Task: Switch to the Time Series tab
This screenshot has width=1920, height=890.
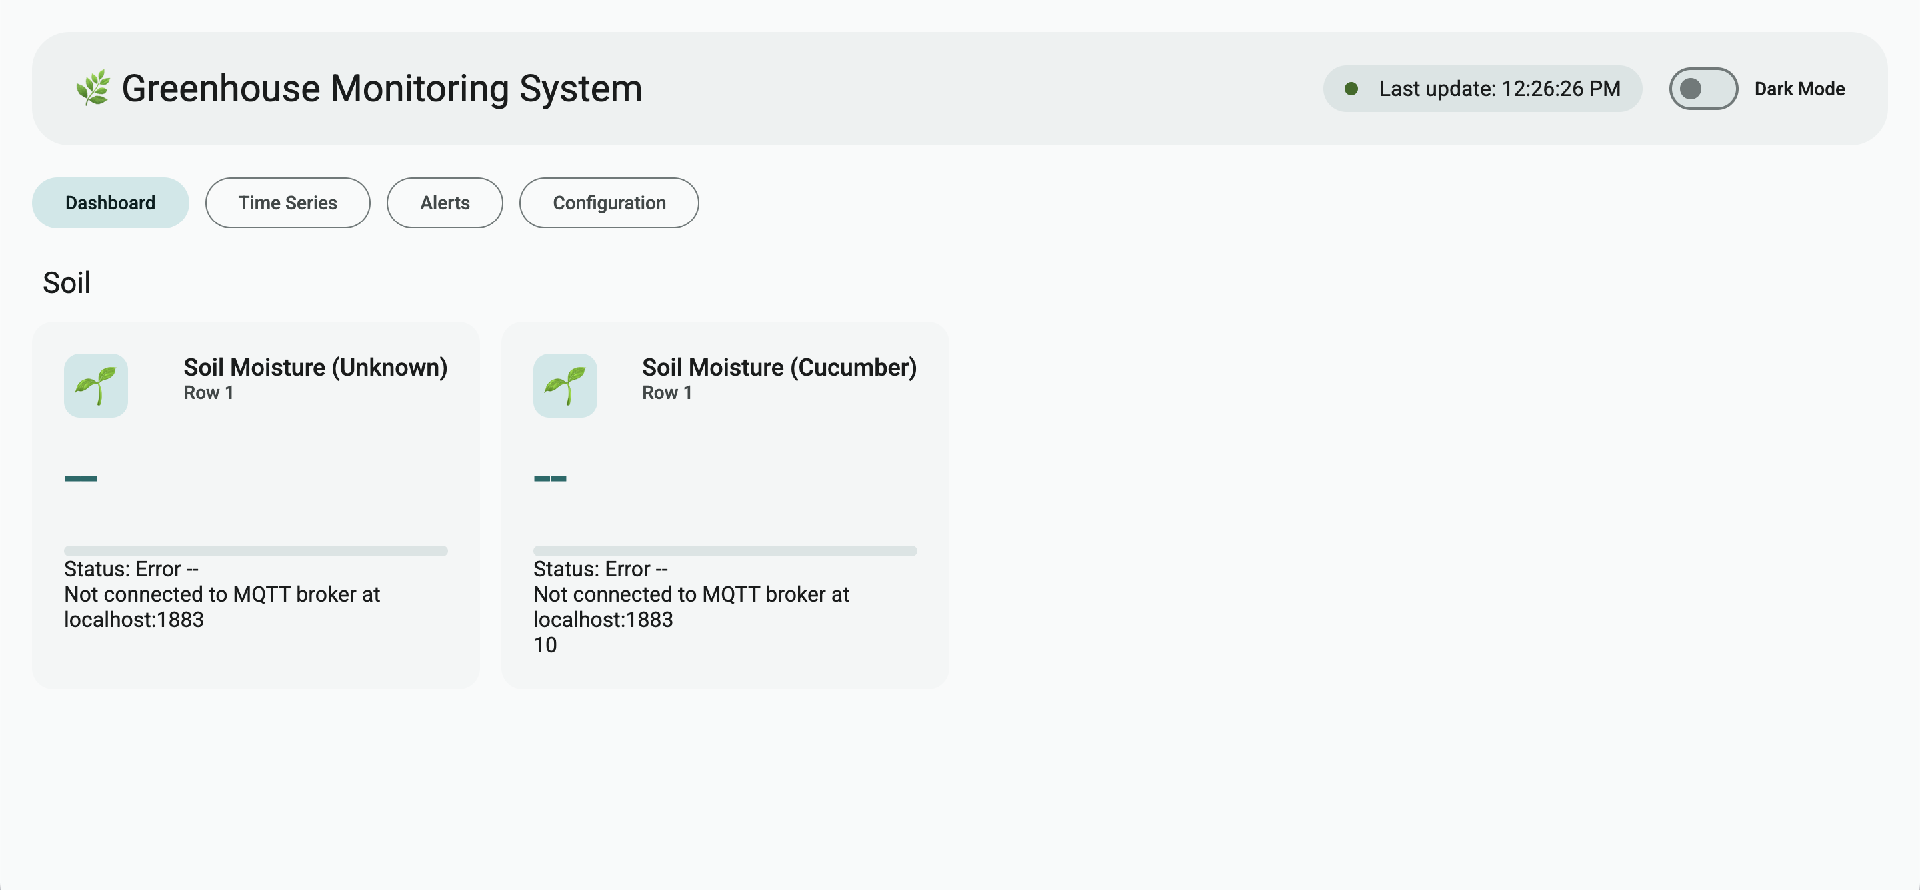Action: 288,202
